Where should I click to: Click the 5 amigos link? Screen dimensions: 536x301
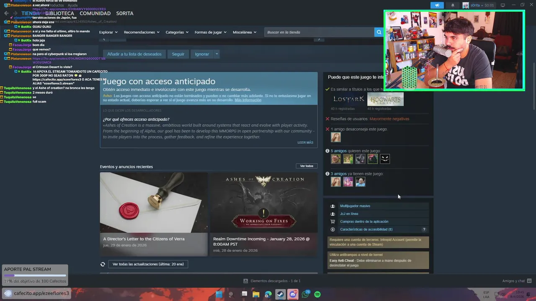point(338,151)
